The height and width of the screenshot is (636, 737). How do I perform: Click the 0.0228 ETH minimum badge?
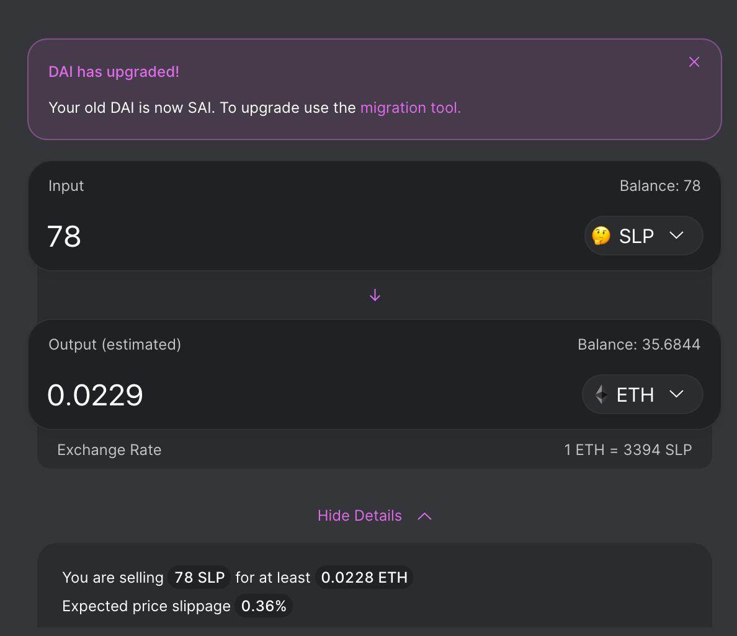pyautogui.click(x=364, y=577)
